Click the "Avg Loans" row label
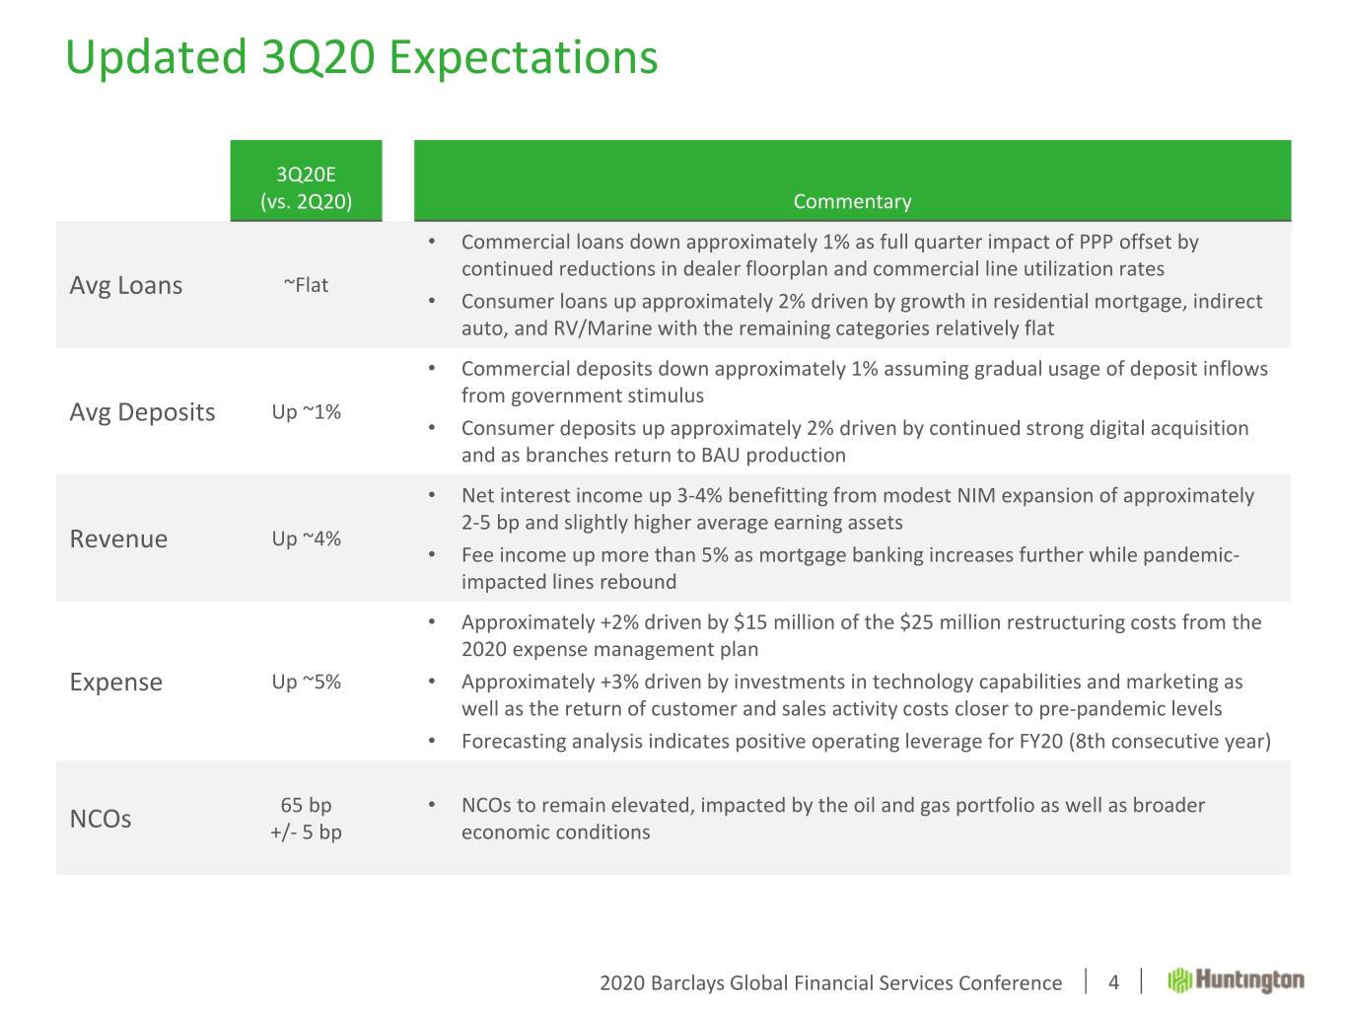 point(126,285)
